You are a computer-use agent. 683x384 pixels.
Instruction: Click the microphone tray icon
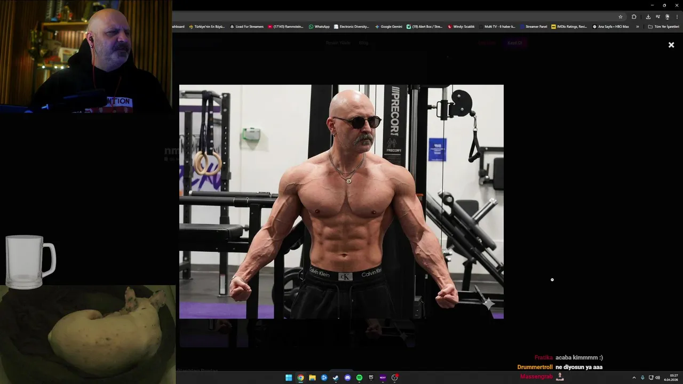(x=642, y=378)
